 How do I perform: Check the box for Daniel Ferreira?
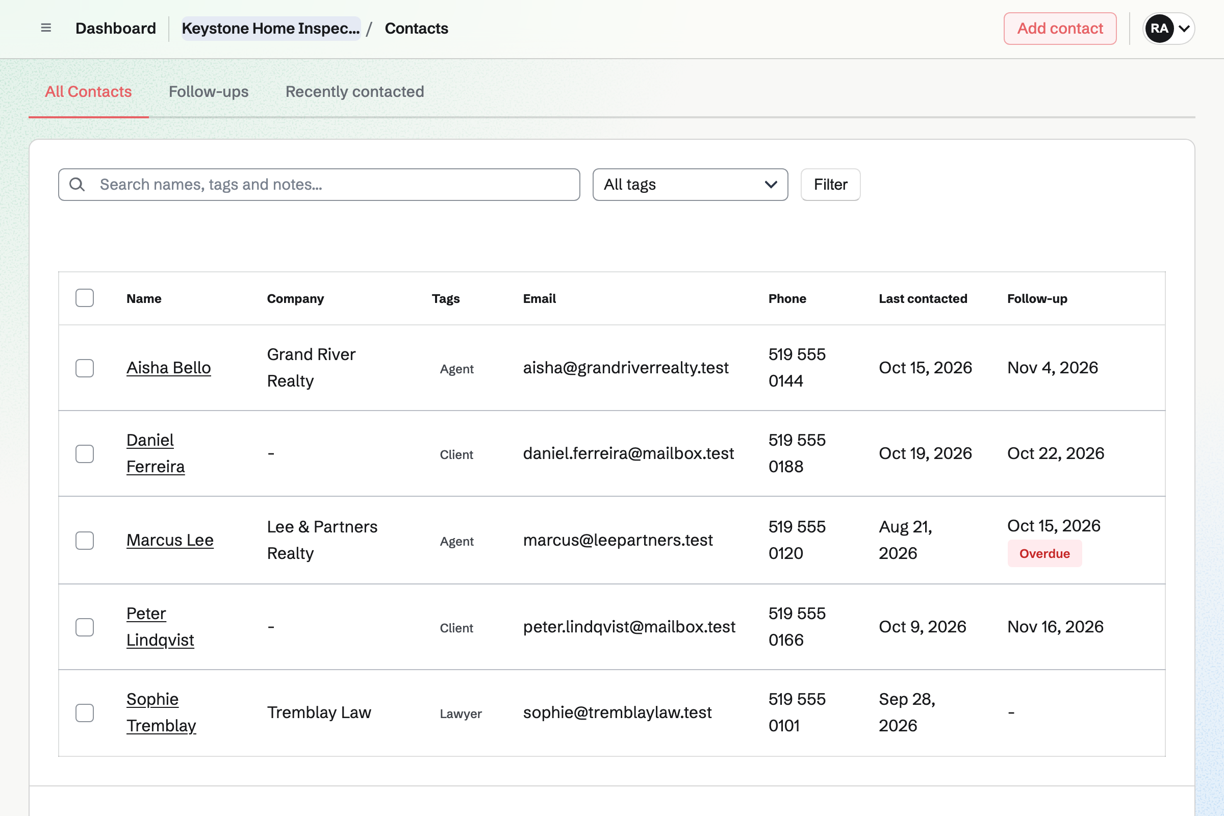coord(84,453)
